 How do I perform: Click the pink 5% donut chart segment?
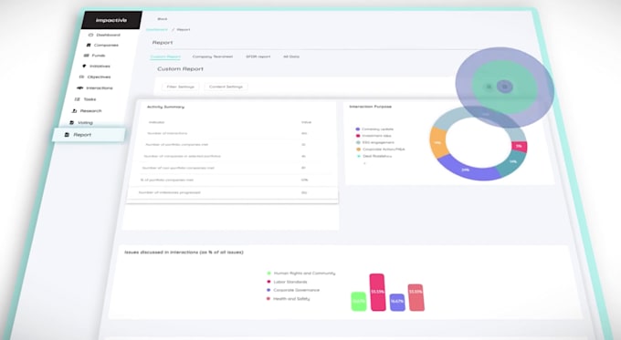pos(519,147)
